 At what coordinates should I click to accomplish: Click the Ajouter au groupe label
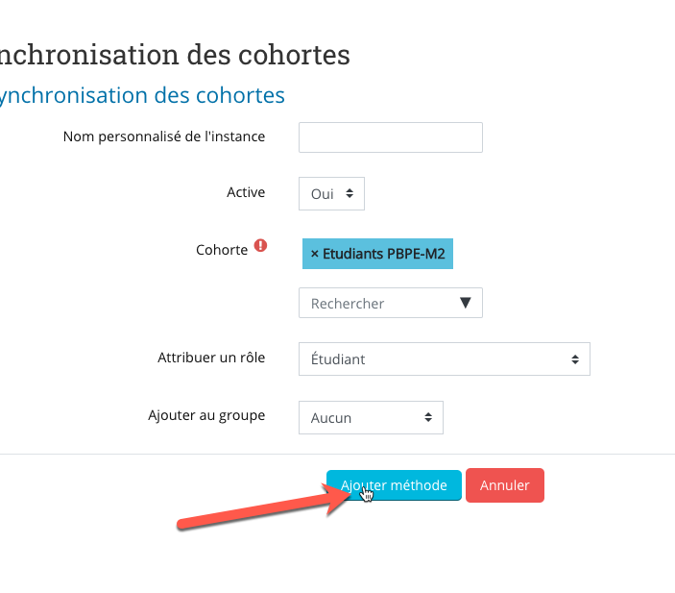click(206, 416)
